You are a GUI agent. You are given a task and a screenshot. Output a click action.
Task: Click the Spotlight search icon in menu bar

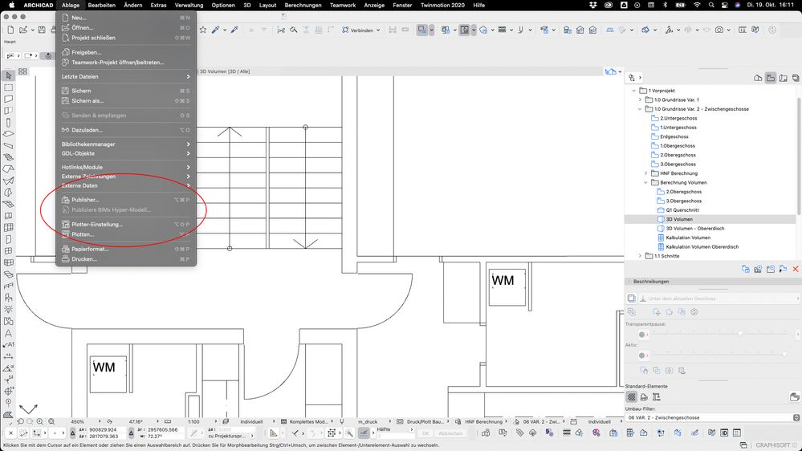tap(711, 5)
